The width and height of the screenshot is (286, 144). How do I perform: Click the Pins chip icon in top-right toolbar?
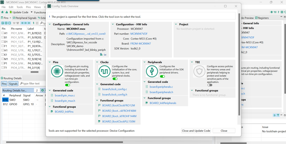[x=272, y=12]
